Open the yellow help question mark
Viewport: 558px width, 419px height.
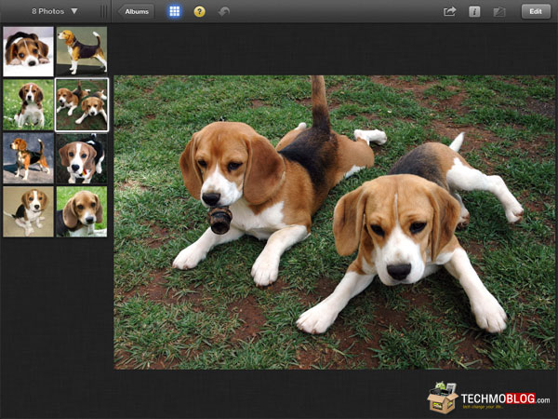[x=199, y=12]
